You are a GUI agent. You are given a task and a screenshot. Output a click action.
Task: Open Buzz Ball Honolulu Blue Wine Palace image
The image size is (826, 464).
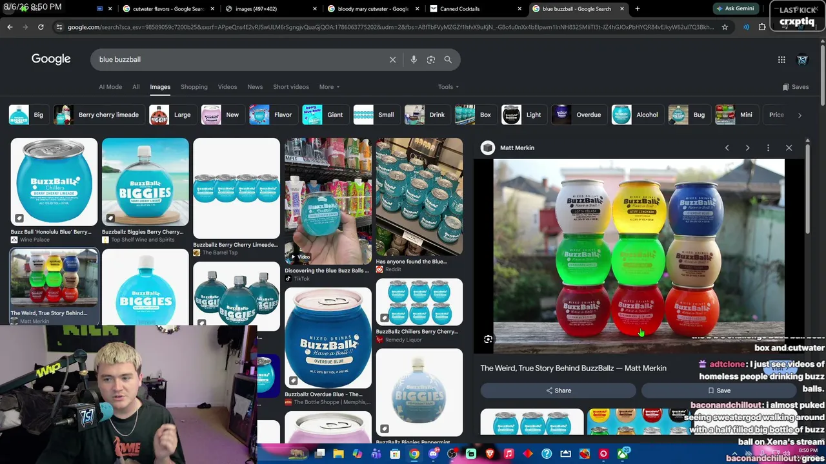[x=54, y=182]
